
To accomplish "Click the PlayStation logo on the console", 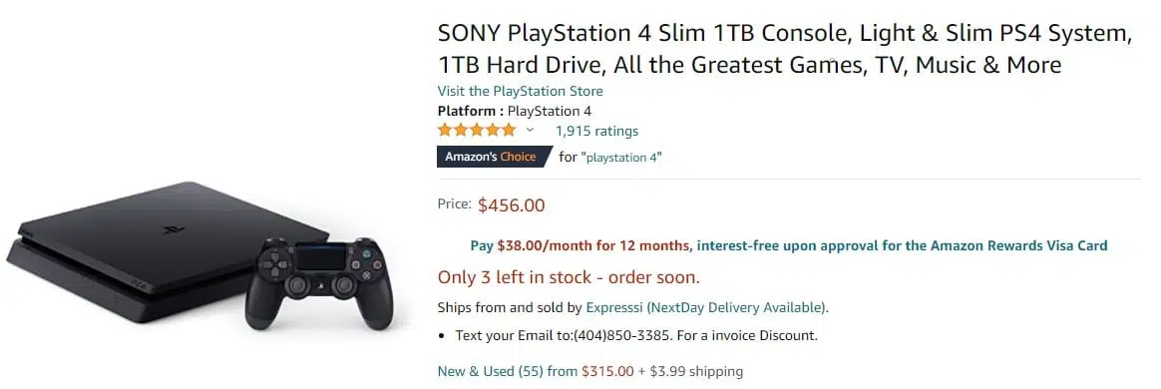I will click(x=171, y=229).
